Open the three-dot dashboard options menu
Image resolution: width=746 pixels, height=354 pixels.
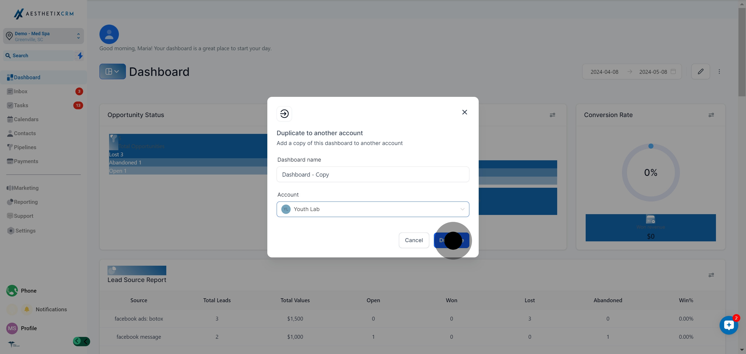(x=719, y=71)
